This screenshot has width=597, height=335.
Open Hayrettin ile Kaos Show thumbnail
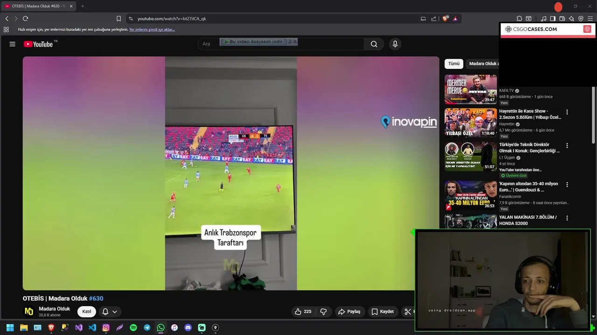471,123
